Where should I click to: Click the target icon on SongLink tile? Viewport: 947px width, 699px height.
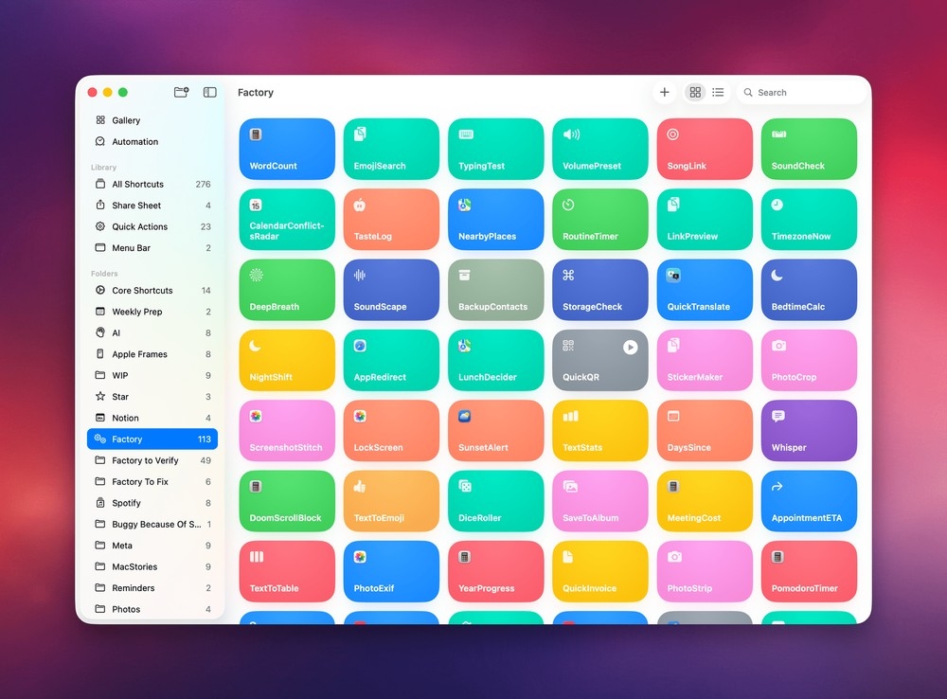(x=672, y=134)
